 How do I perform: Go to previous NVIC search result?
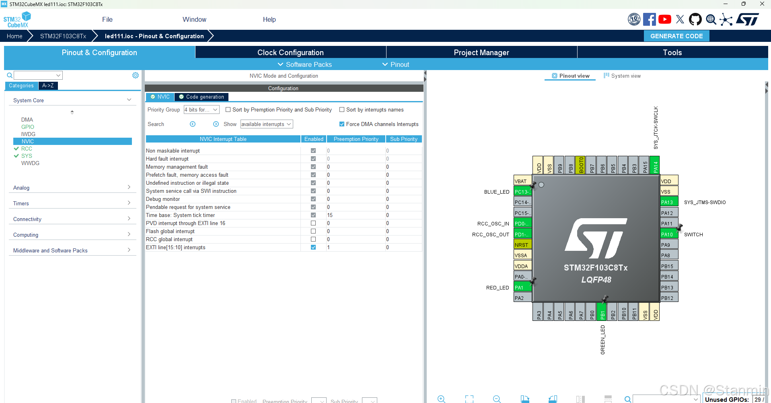coord(193,124)
